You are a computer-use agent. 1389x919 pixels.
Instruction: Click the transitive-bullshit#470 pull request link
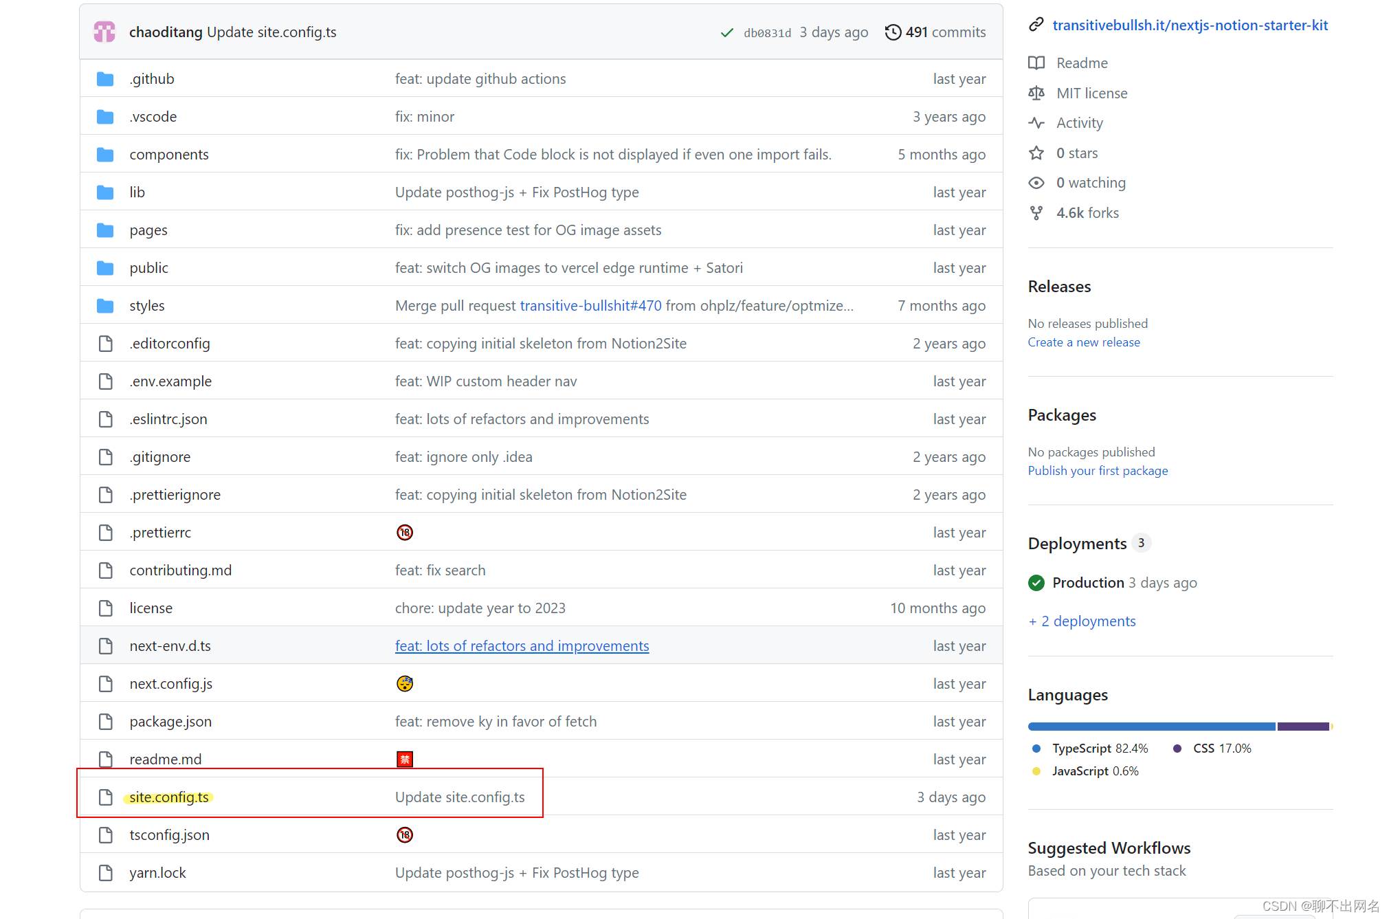pyautogui.click(x=590, y=306)
